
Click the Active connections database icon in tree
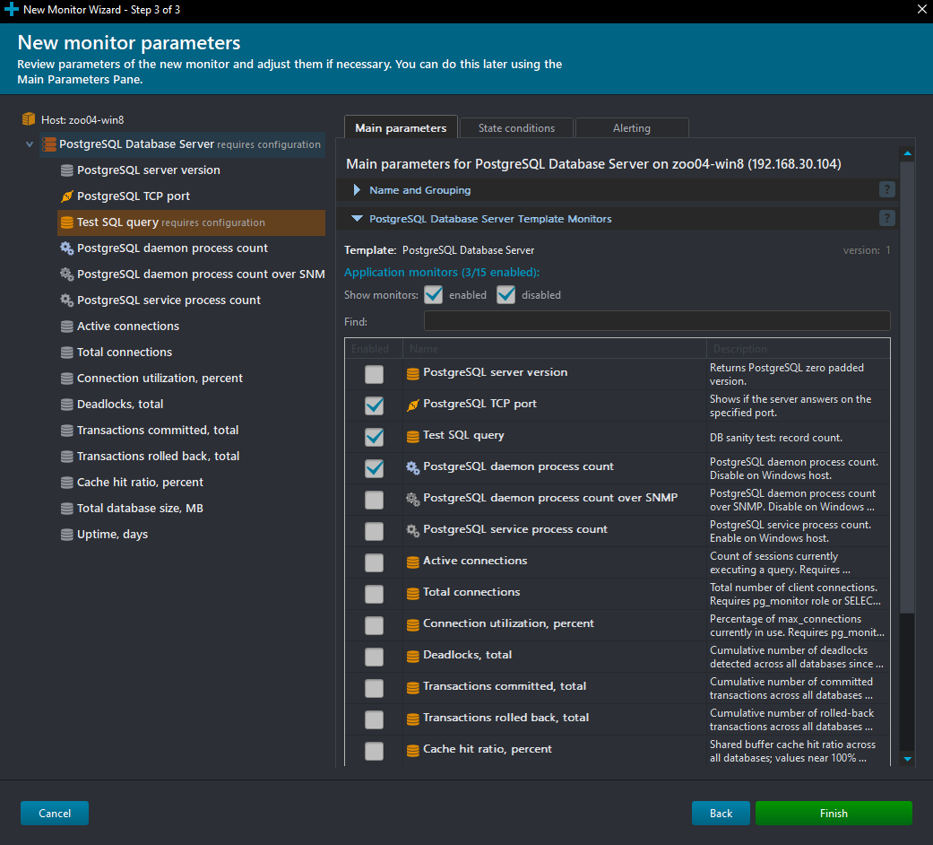point(67,327)
